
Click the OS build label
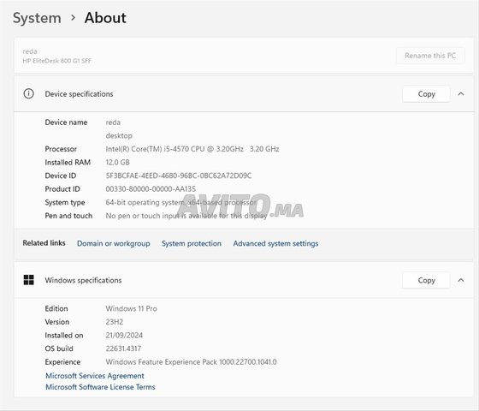point(59,348)
